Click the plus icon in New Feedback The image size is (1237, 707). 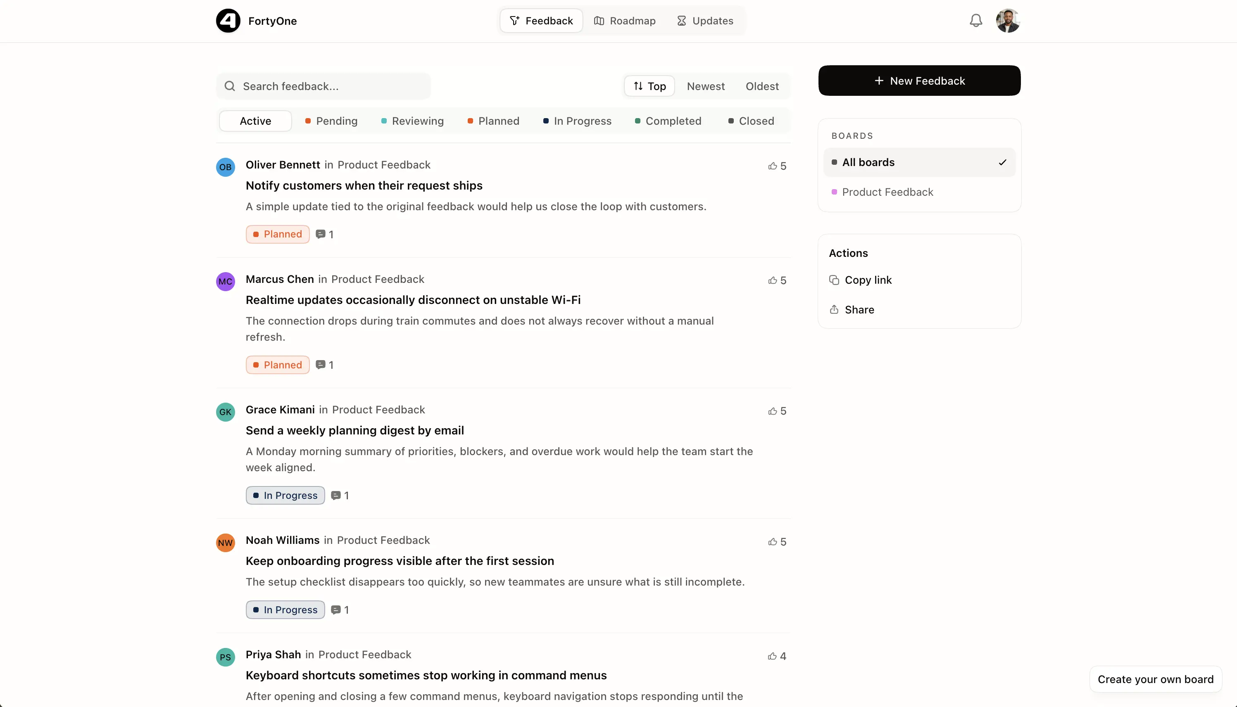point(879,81)
